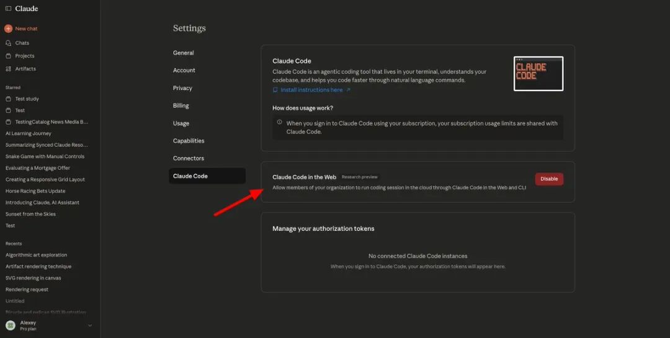Switch to the Privacy settings tab
Image resolution: width=670 pixels, height=338 pixels.
(x=182, y=88)
